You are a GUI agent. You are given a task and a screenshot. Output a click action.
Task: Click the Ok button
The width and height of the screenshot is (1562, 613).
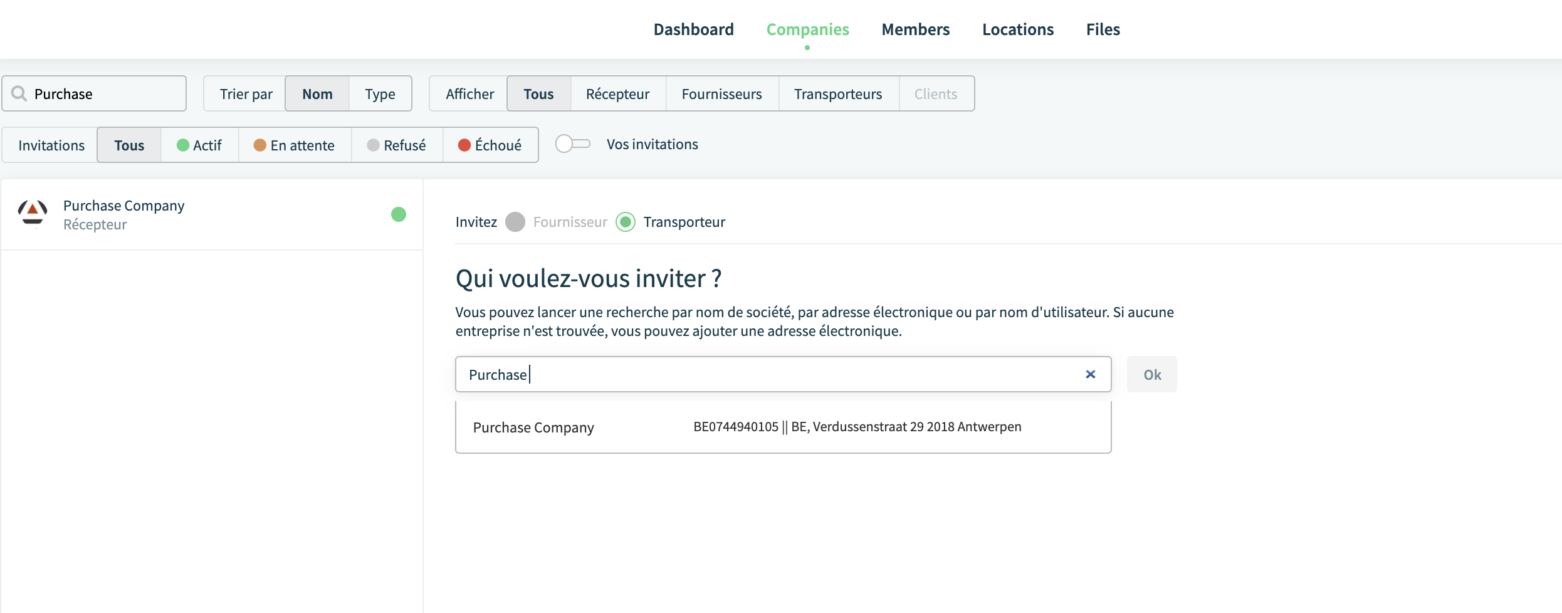pyautogui.click(x=1152, y=374)
